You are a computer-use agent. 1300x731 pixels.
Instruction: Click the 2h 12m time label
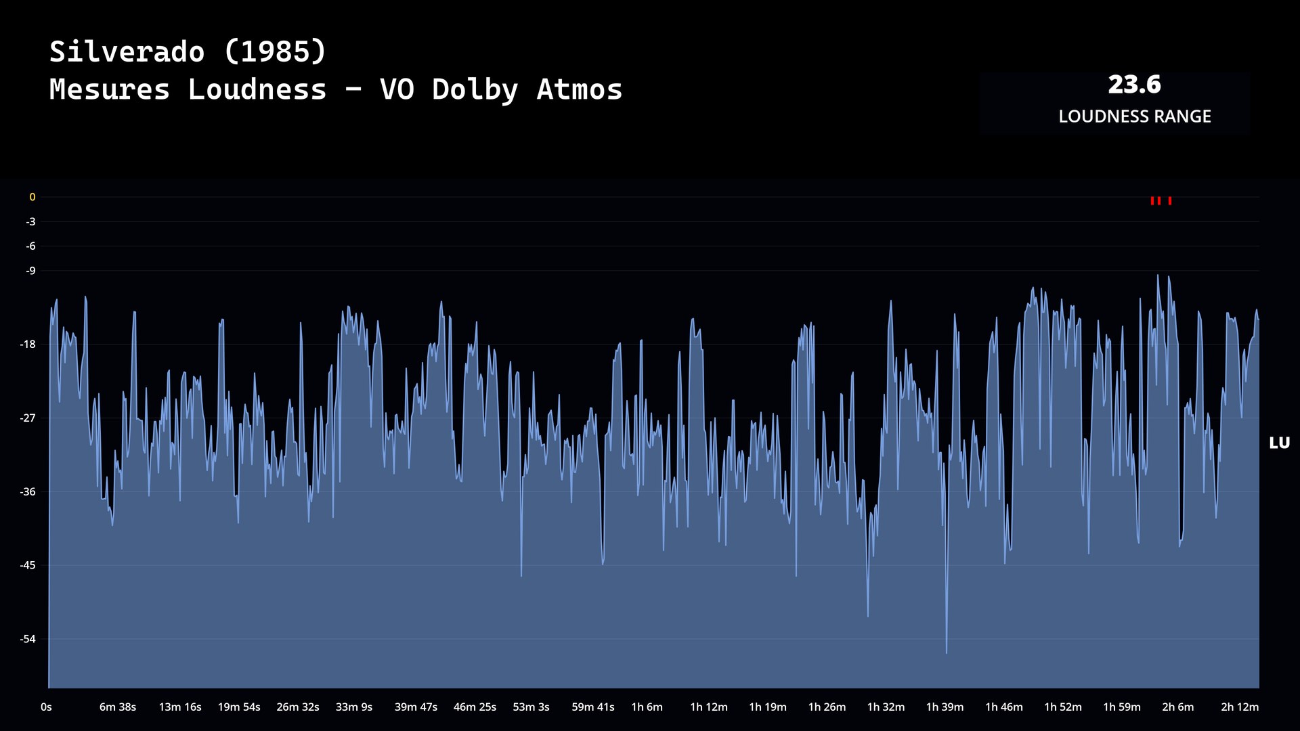click(1239, 707)
